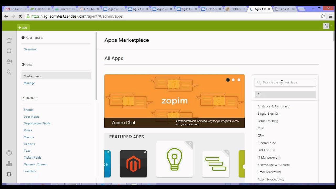Switch to the Help Scout browser tab
This screenshot has height=189, width=336.
[211, 9]
